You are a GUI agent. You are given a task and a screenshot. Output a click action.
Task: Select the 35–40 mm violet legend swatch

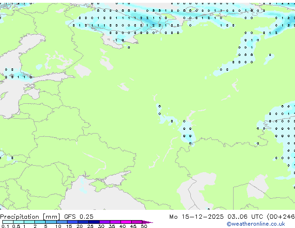[115, 222]
